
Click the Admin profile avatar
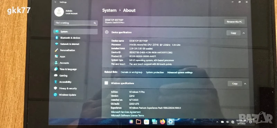[x=59, y=12]
